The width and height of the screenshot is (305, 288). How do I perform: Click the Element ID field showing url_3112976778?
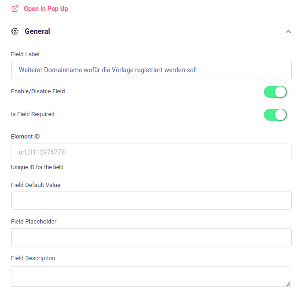[x=151, y=152]
